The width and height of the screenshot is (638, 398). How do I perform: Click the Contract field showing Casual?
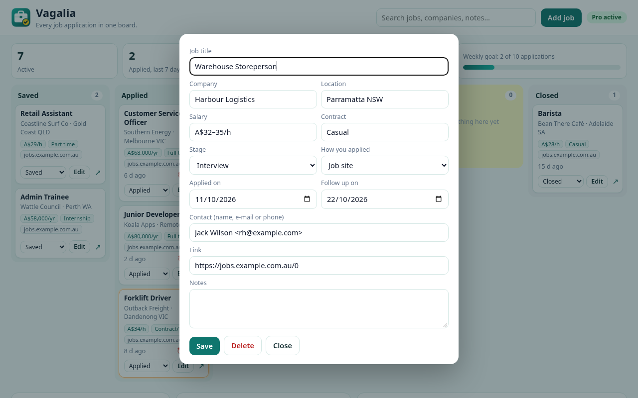point(385,132)
